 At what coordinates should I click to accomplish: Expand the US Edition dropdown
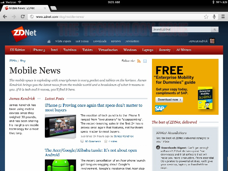point(18,50)
